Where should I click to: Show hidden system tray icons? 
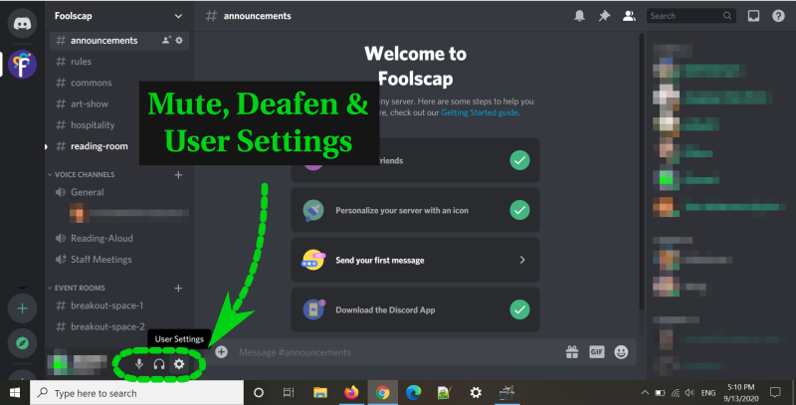tap(645, 392)
